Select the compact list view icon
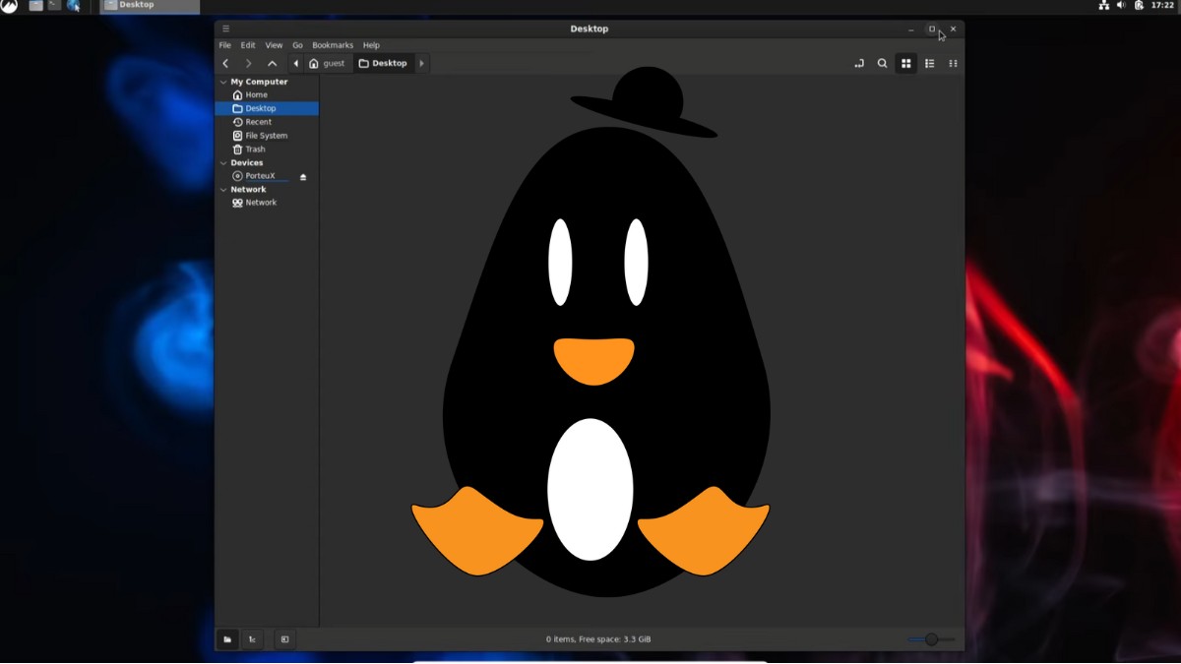 point(953,63)
